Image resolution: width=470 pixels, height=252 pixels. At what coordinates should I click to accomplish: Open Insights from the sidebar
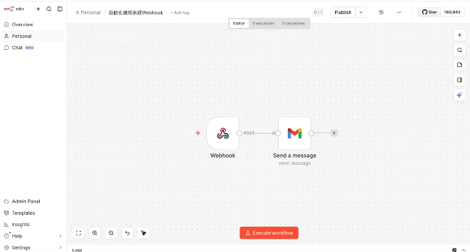tap(33, 225)
